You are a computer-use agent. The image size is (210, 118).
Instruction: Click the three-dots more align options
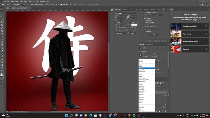(75, 5)
